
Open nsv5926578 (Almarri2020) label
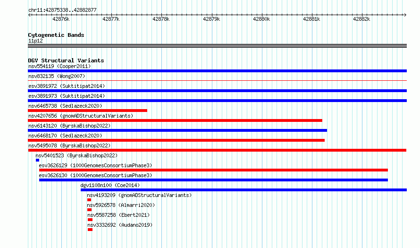click(121, 205)
